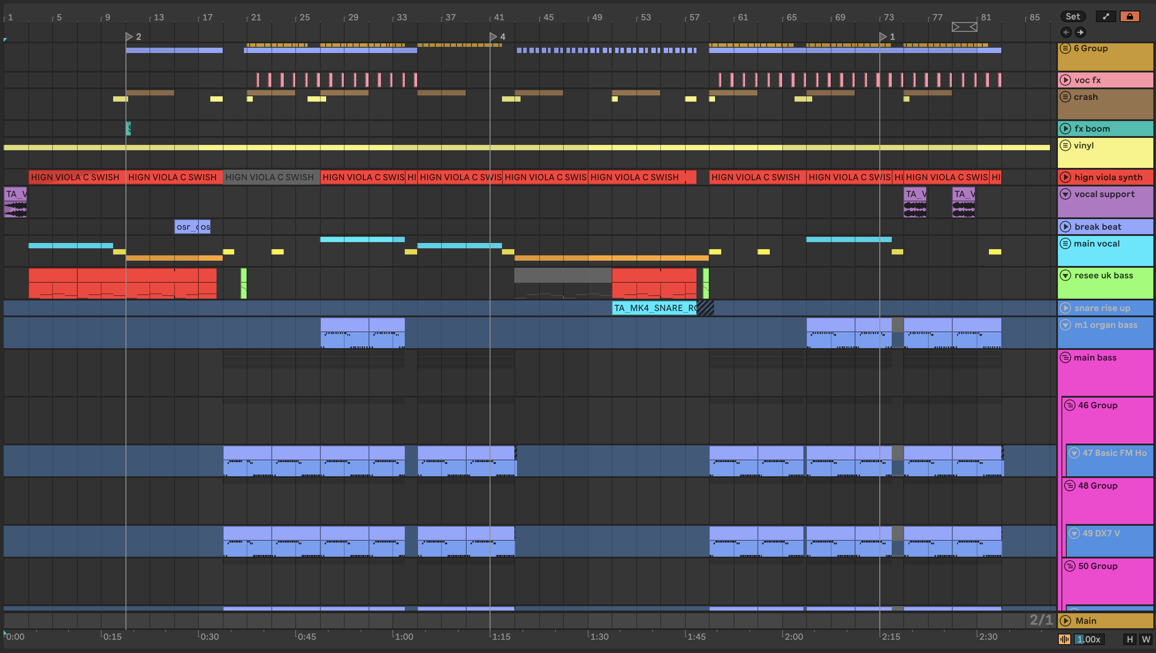Toggle automation mode link icon
The height and width of the screenshot is (653, 1156).
coord(1106,17)
